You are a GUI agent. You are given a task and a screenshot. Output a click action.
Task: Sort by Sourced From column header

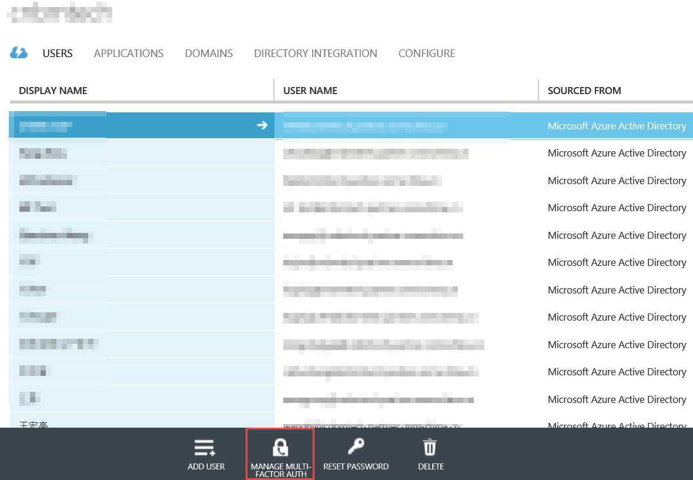point(584,91)
